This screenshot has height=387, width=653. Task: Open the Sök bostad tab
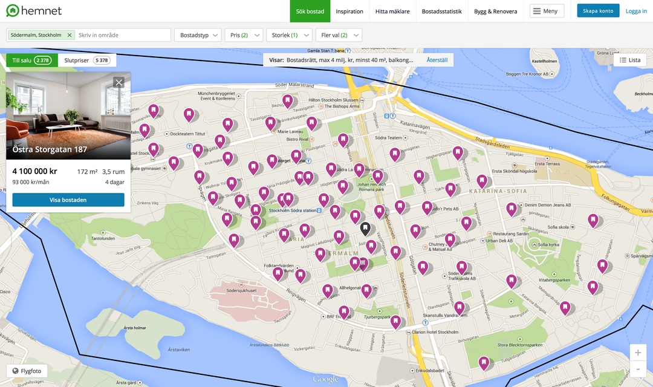(310, 11)
